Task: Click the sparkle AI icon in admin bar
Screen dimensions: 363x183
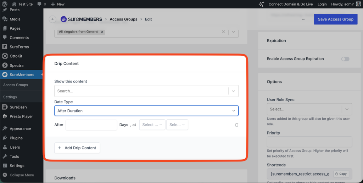Action: tap(261, 4)
